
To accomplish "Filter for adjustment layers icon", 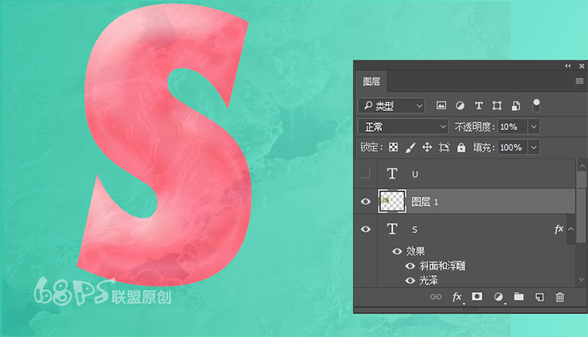I will click(x=460, y=106).
